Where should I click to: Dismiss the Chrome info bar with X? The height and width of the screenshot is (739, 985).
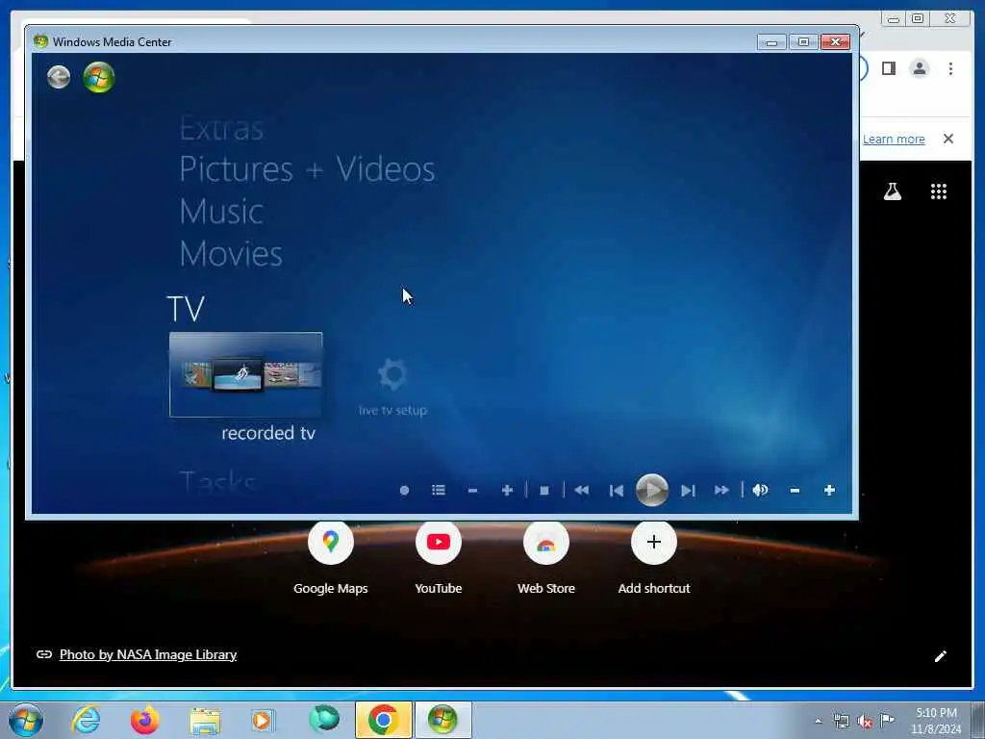(948, 139)
